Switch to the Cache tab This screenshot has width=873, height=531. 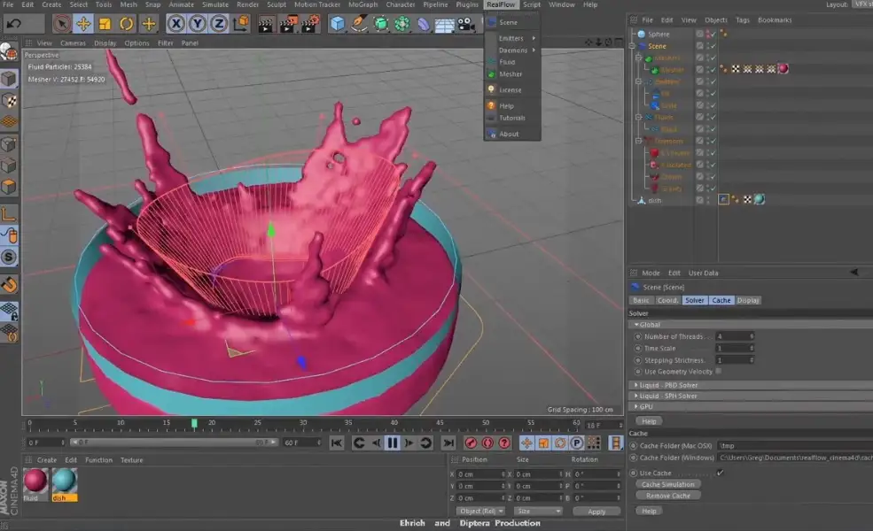coord(721,300)
